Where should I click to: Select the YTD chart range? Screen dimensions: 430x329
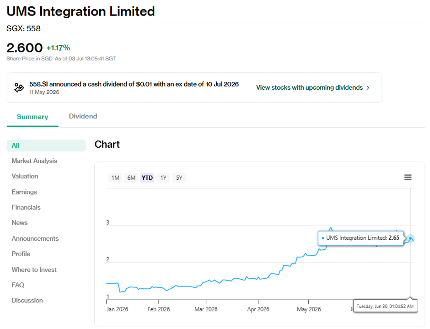pyautogui.click(x=147, y=178)
